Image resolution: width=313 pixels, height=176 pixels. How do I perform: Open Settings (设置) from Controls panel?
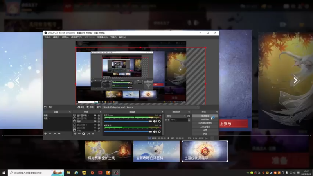[205, 130]
